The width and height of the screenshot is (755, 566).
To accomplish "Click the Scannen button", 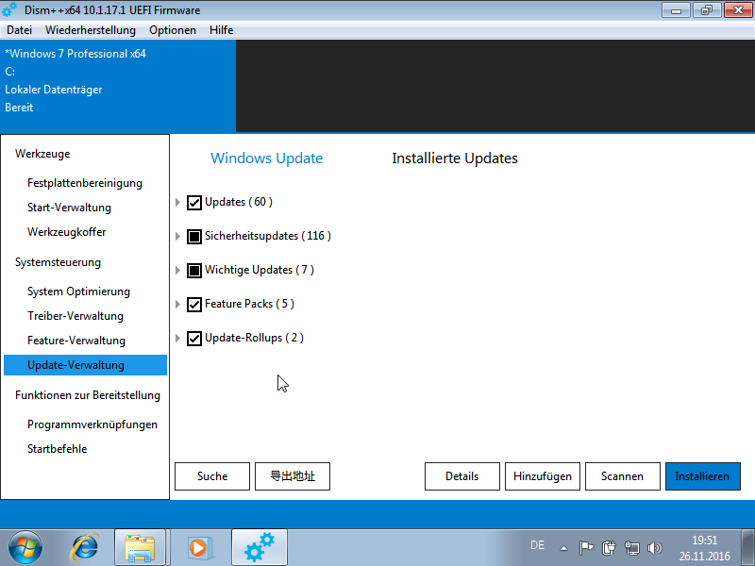I will (x=623, y=476).
